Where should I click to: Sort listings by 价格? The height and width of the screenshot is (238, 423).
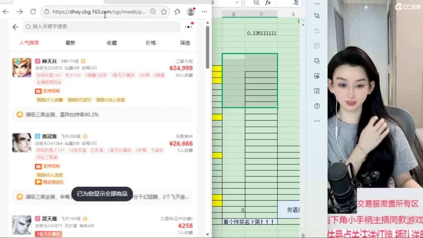coord(152,43)
